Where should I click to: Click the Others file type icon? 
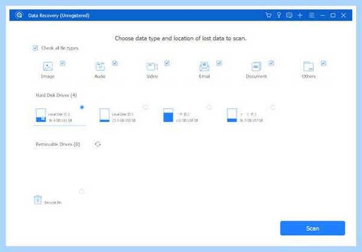pos(309,66)
